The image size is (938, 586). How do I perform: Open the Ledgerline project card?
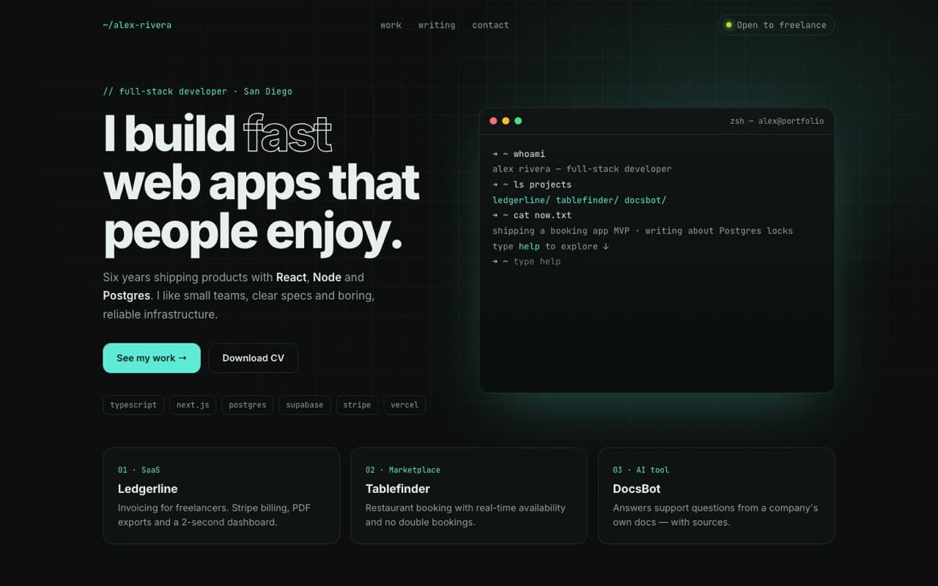(221, 496)
